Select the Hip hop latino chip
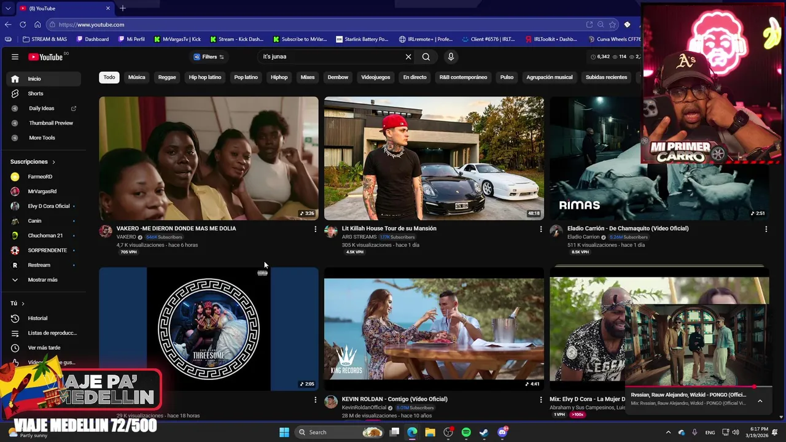This screenshot has width=786, height=442. [205, 77]
